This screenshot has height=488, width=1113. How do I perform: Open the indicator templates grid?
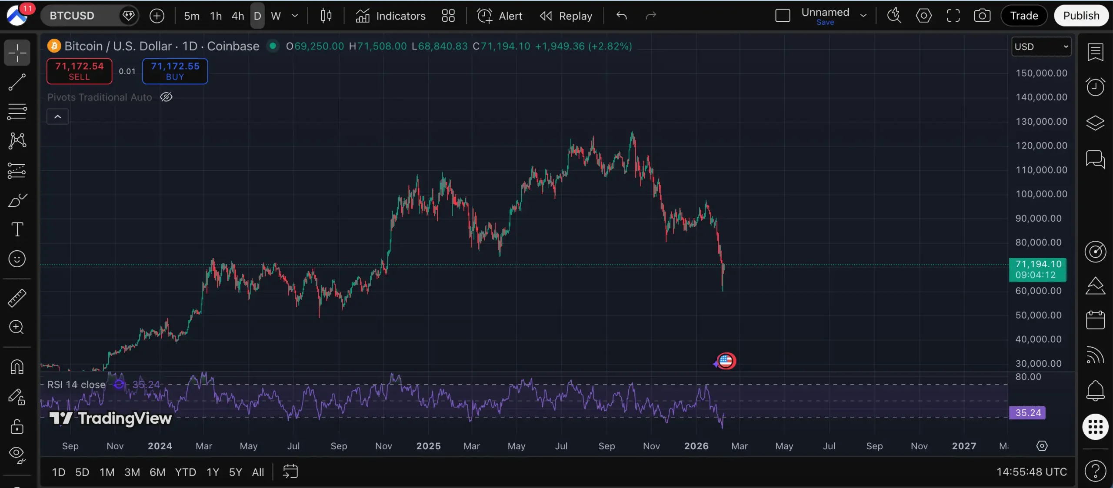(448, 16)
